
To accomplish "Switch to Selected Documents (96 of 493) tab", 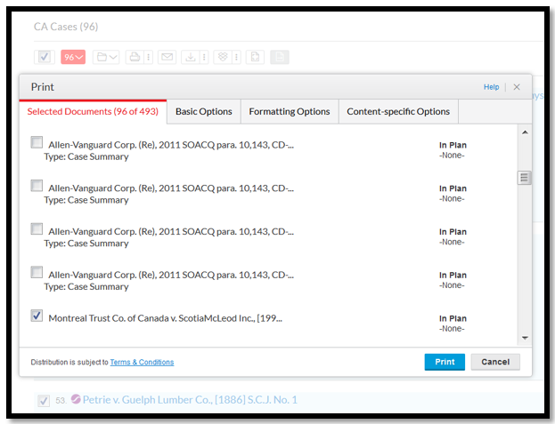I will (x=93, y=112).
